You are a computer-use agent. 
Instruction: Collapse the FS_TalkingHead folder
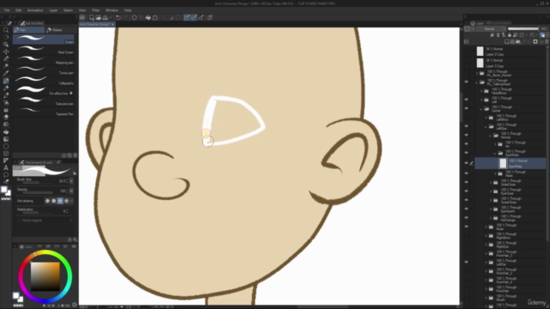(477, 82)
